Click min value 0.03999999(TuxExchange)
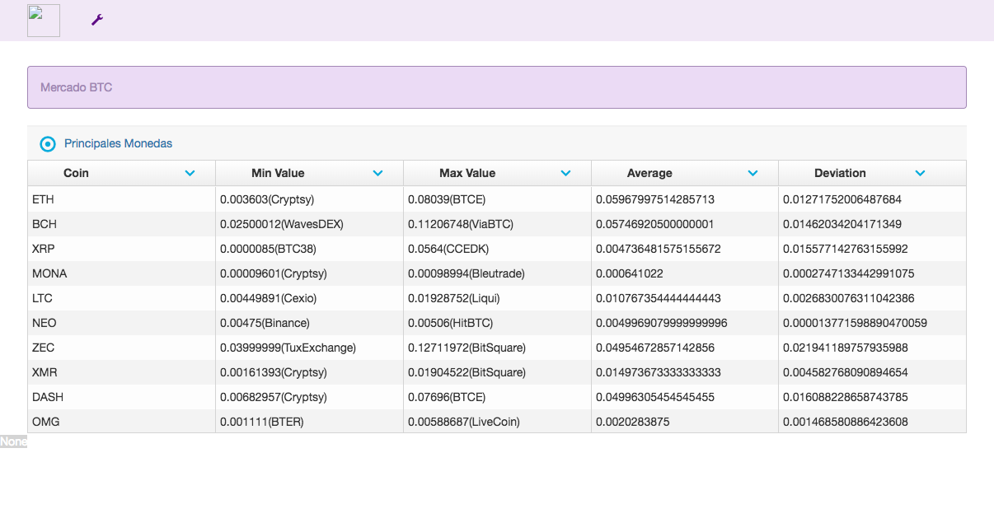The height and width of the screenshot is (523, 994). point(288,348)
